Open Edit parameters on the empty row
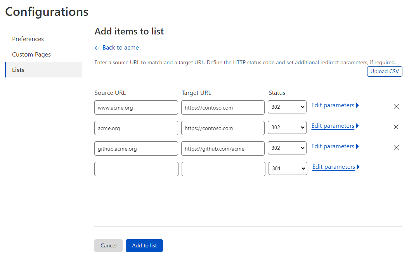 [334, 166]
